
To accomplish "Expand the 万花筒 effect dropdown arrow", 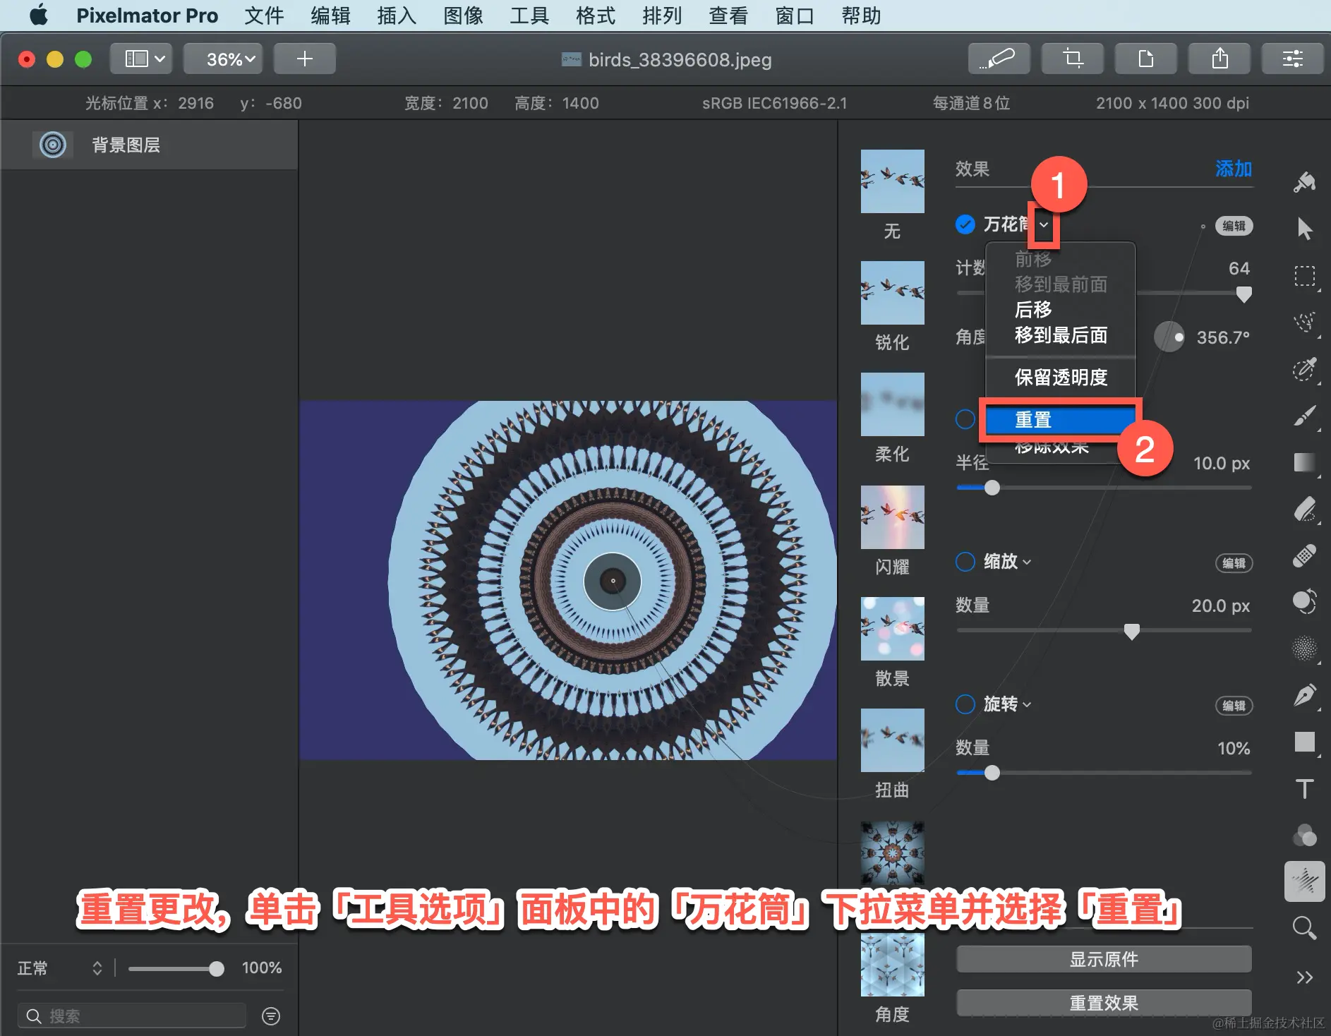I will click(x=1044, y=225).
